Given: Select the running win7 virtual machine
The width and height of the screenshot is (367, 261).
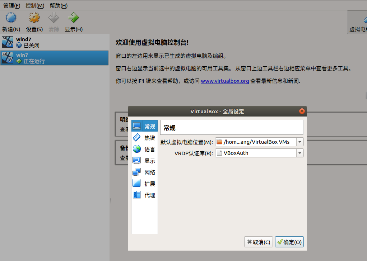Looking at the screenshot, I should click(55, 58).
